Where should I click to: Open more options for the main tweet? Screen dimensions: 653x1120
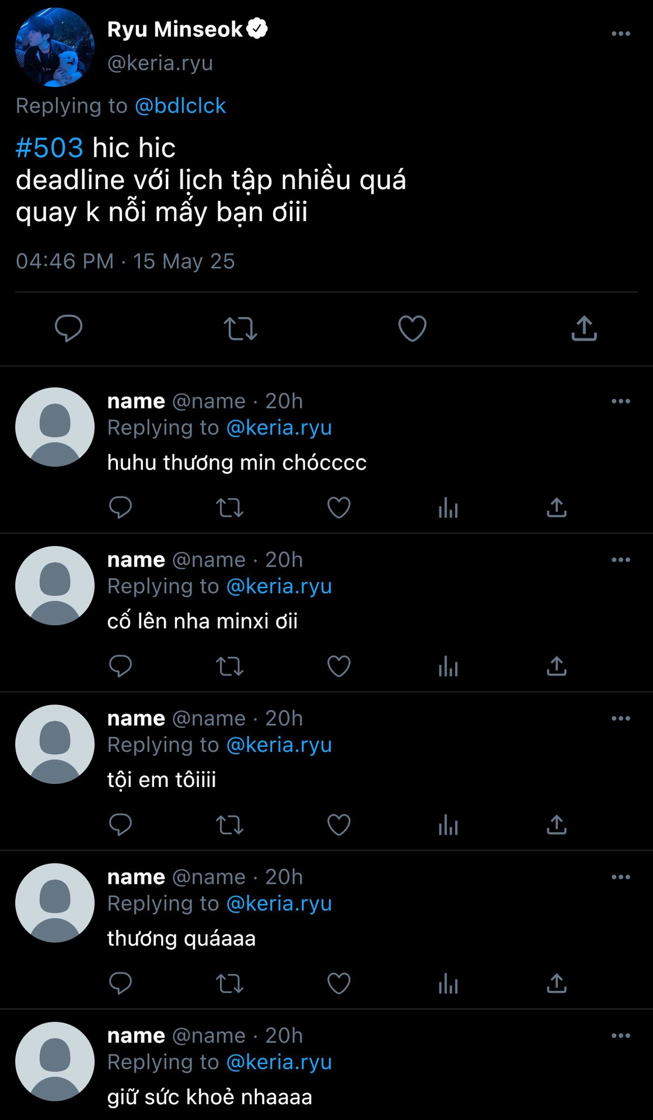point(620,34)
